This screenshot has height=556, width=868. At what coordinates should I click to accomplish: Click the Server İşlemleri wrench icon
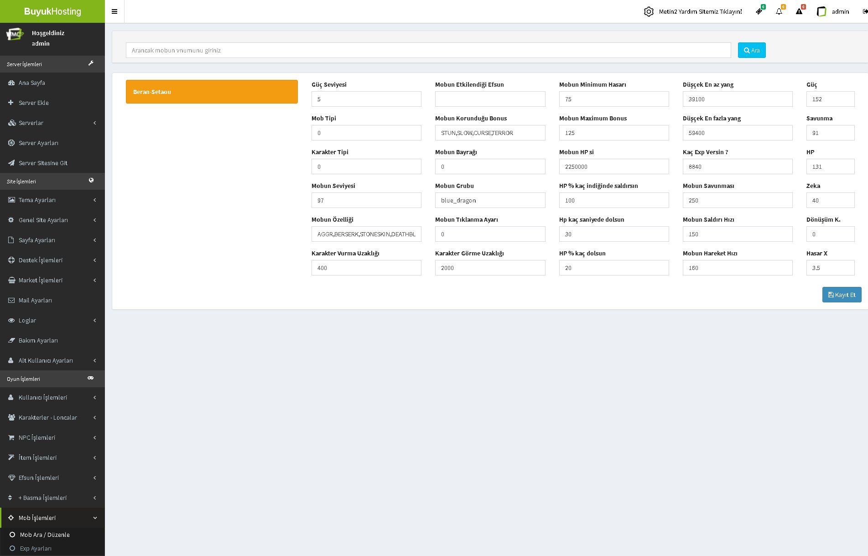tap(91, 63)
